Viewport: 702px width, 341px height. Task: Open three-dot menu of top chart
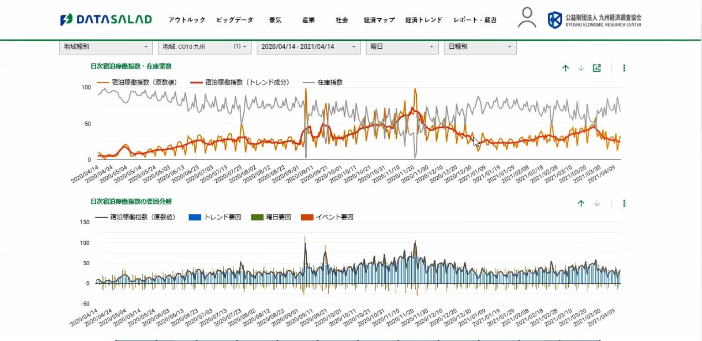click(x=624, y=68)
